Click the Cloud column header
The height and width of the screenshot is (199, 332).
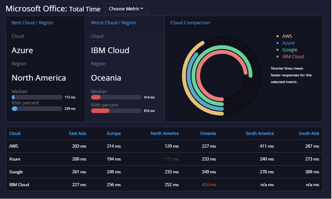pyautogui.click(x=15, y=134)
